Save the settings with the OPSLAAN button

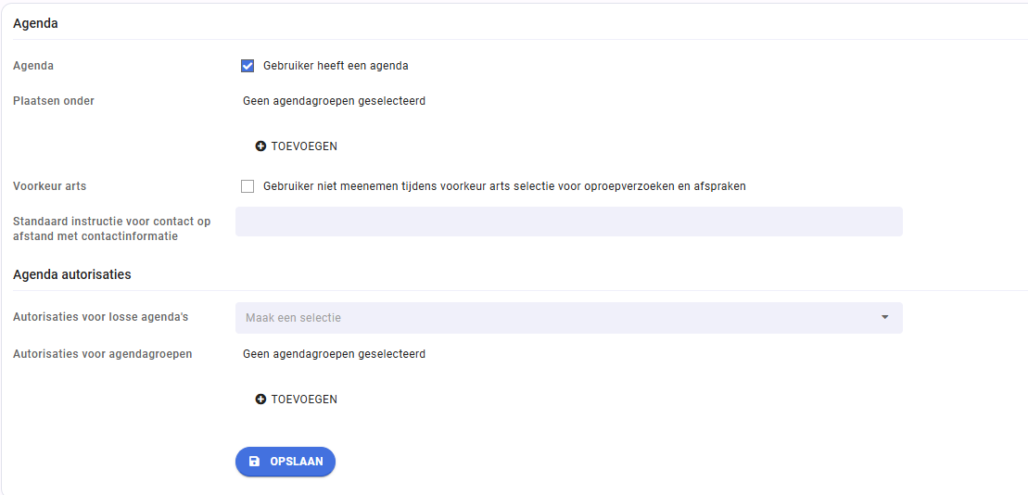pyautogui.click(x=286, y=462)
